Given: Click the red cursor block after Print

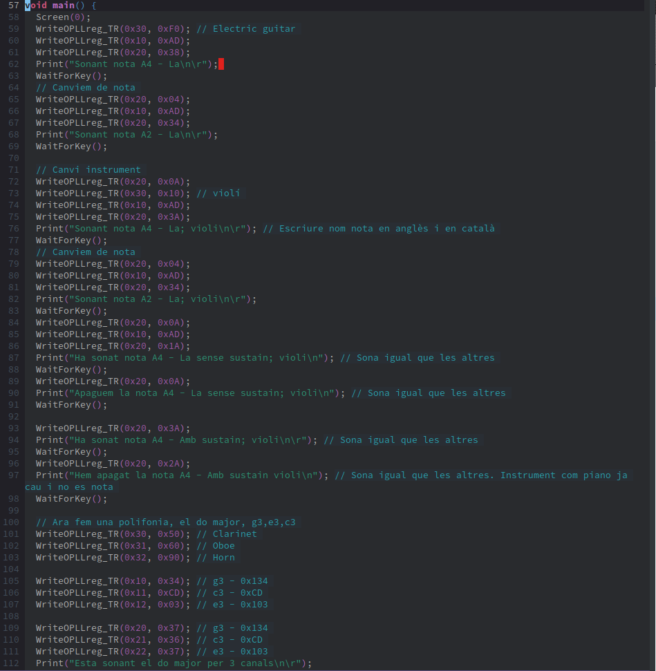Looking at the screenshot, I should 221,64.
